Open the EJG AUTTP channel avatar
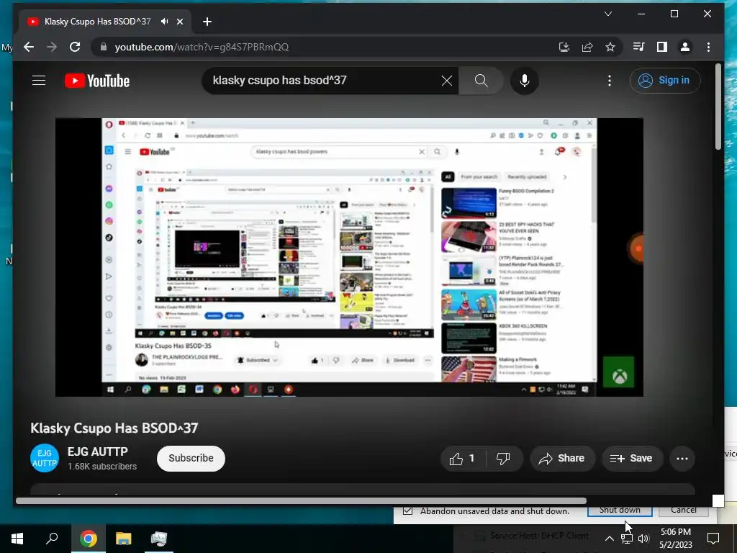The height and width of the screenshot is (553, 737). click(45, 458)
